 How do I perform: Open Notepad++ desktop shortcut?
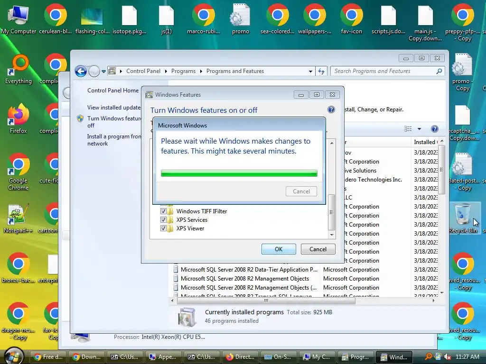pos(19,218)
